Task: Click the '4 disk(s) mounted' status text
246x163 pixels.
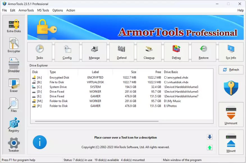Action: (x=133, y=160)
